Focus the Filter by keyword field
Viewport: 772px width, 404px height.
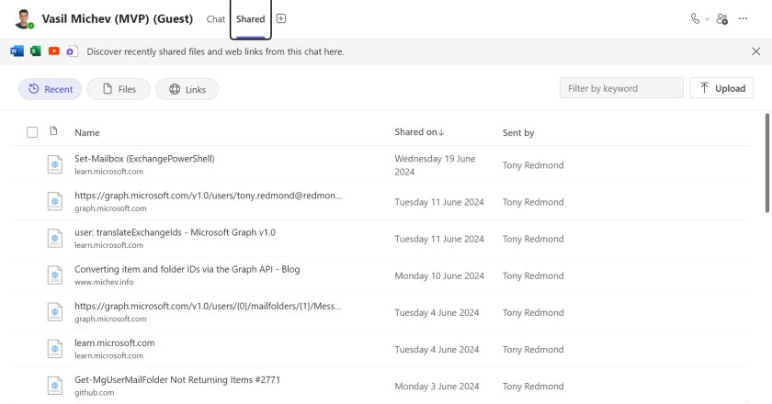tap(621, 88)
